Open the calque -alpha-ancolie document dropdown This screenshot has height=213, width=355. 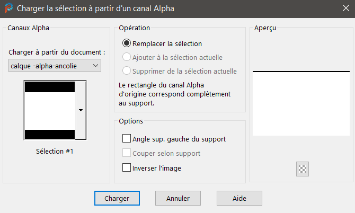(55, 65)
